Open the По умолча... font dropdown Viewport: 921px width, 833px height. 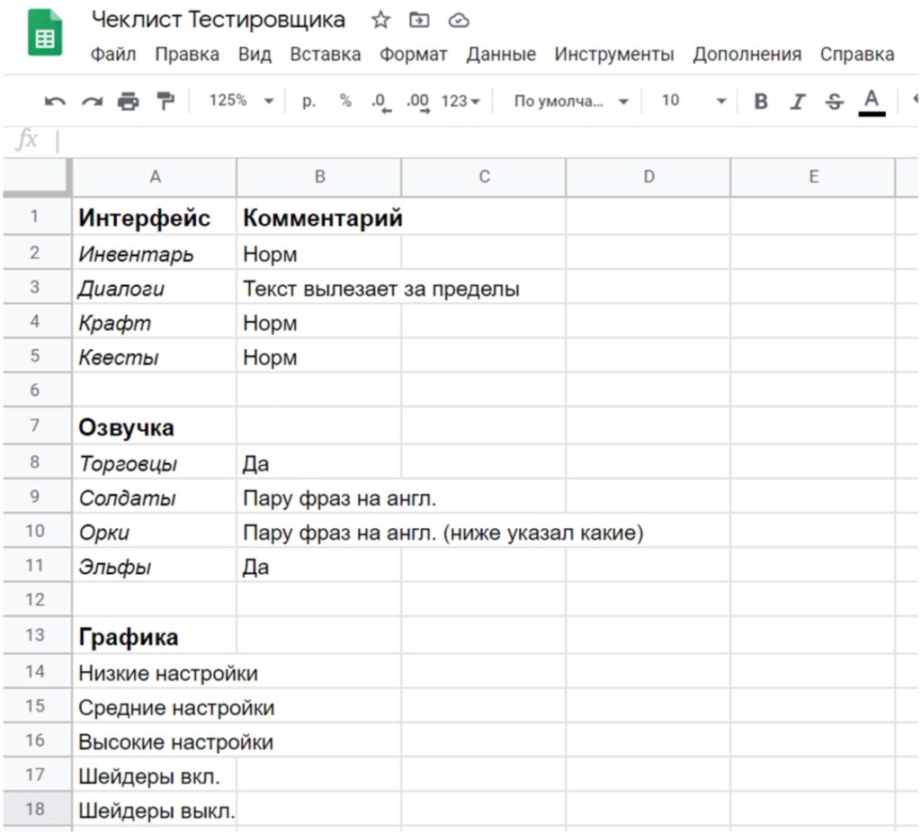[x=571, y=101]
